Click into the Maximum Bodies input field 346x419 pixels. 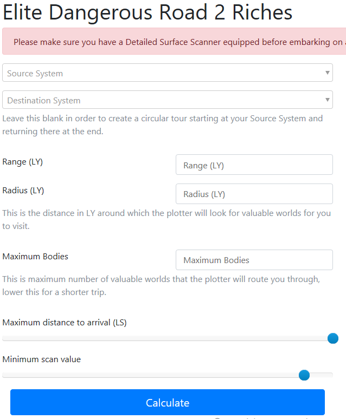(x=254, y=260)
